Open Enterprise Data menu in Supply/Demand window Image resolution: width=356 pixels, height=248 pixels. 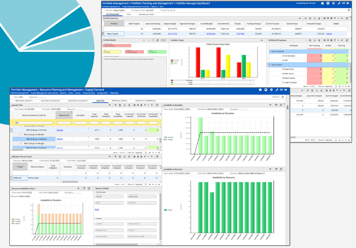[x=89, y=93]
